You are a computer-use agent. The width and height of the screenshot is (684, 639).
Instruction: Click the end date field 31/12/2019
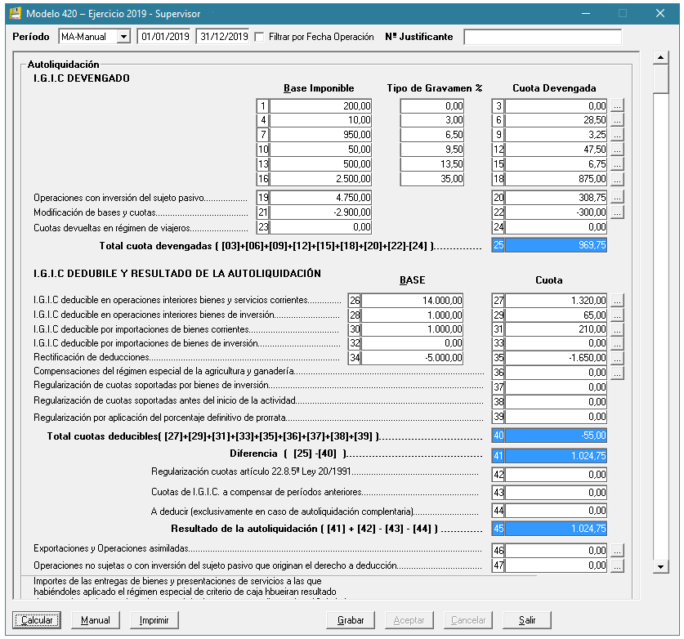(x=223, y=37)
